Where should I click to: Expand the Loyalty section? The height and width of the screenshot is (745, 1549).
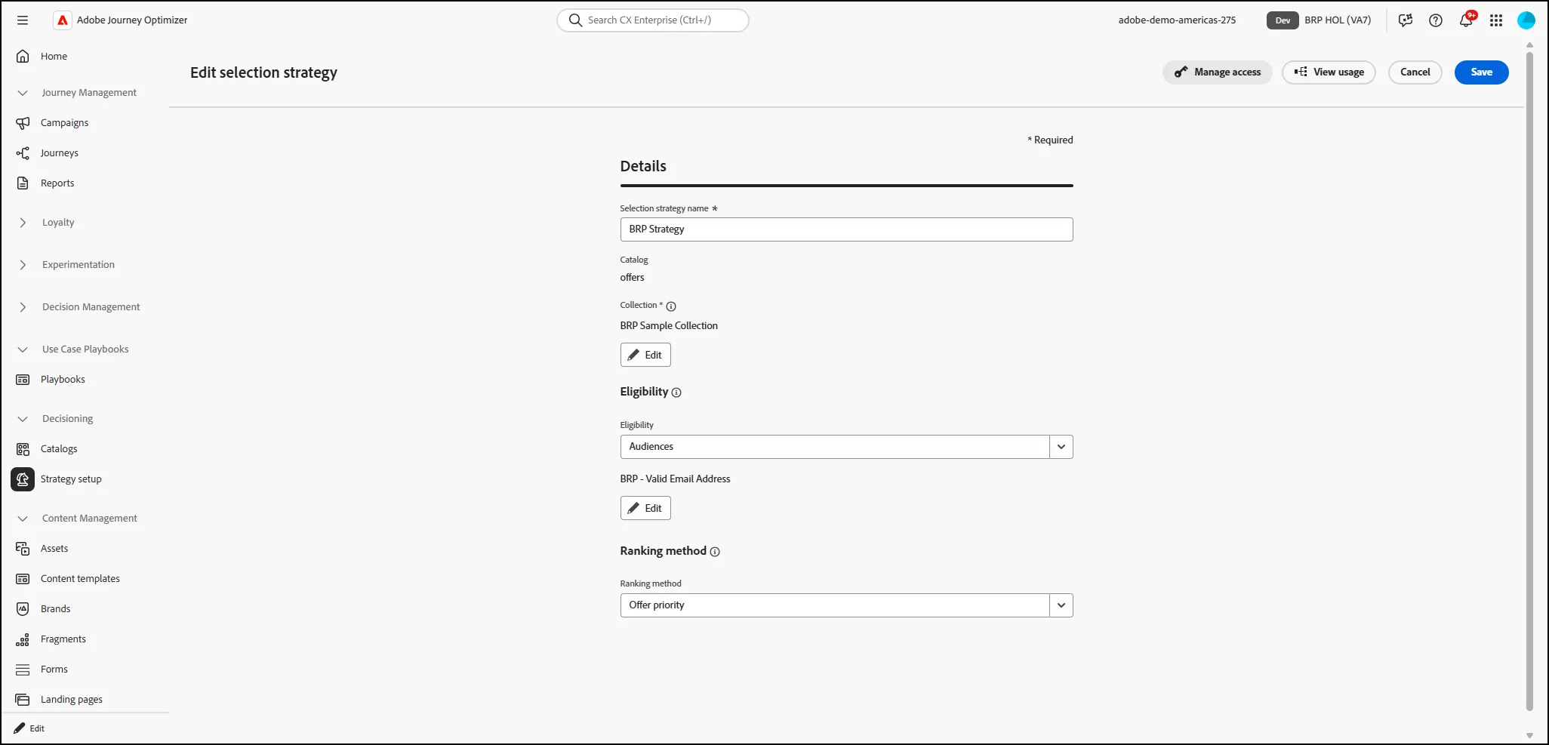point(23,223)
